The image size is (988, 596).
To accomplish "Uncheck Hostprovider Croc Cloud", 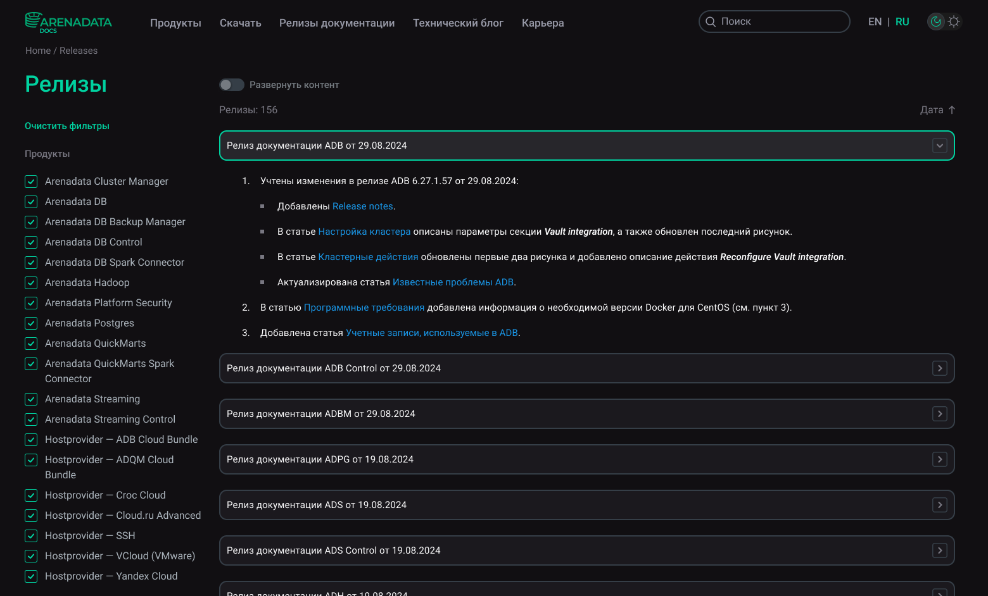I will point(31,495).
